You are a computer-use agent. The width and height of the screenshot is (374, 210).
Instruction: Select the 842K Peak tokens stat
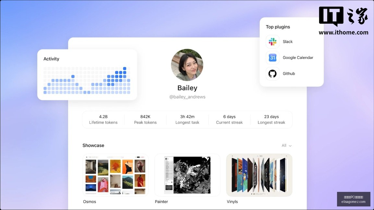145,120
